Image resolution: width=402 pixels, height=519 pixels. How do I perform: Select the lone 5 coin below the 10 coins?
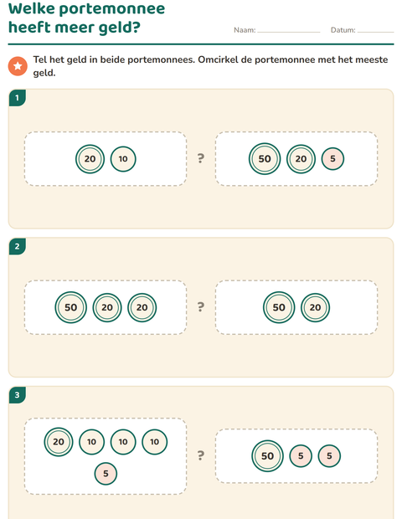106,474
